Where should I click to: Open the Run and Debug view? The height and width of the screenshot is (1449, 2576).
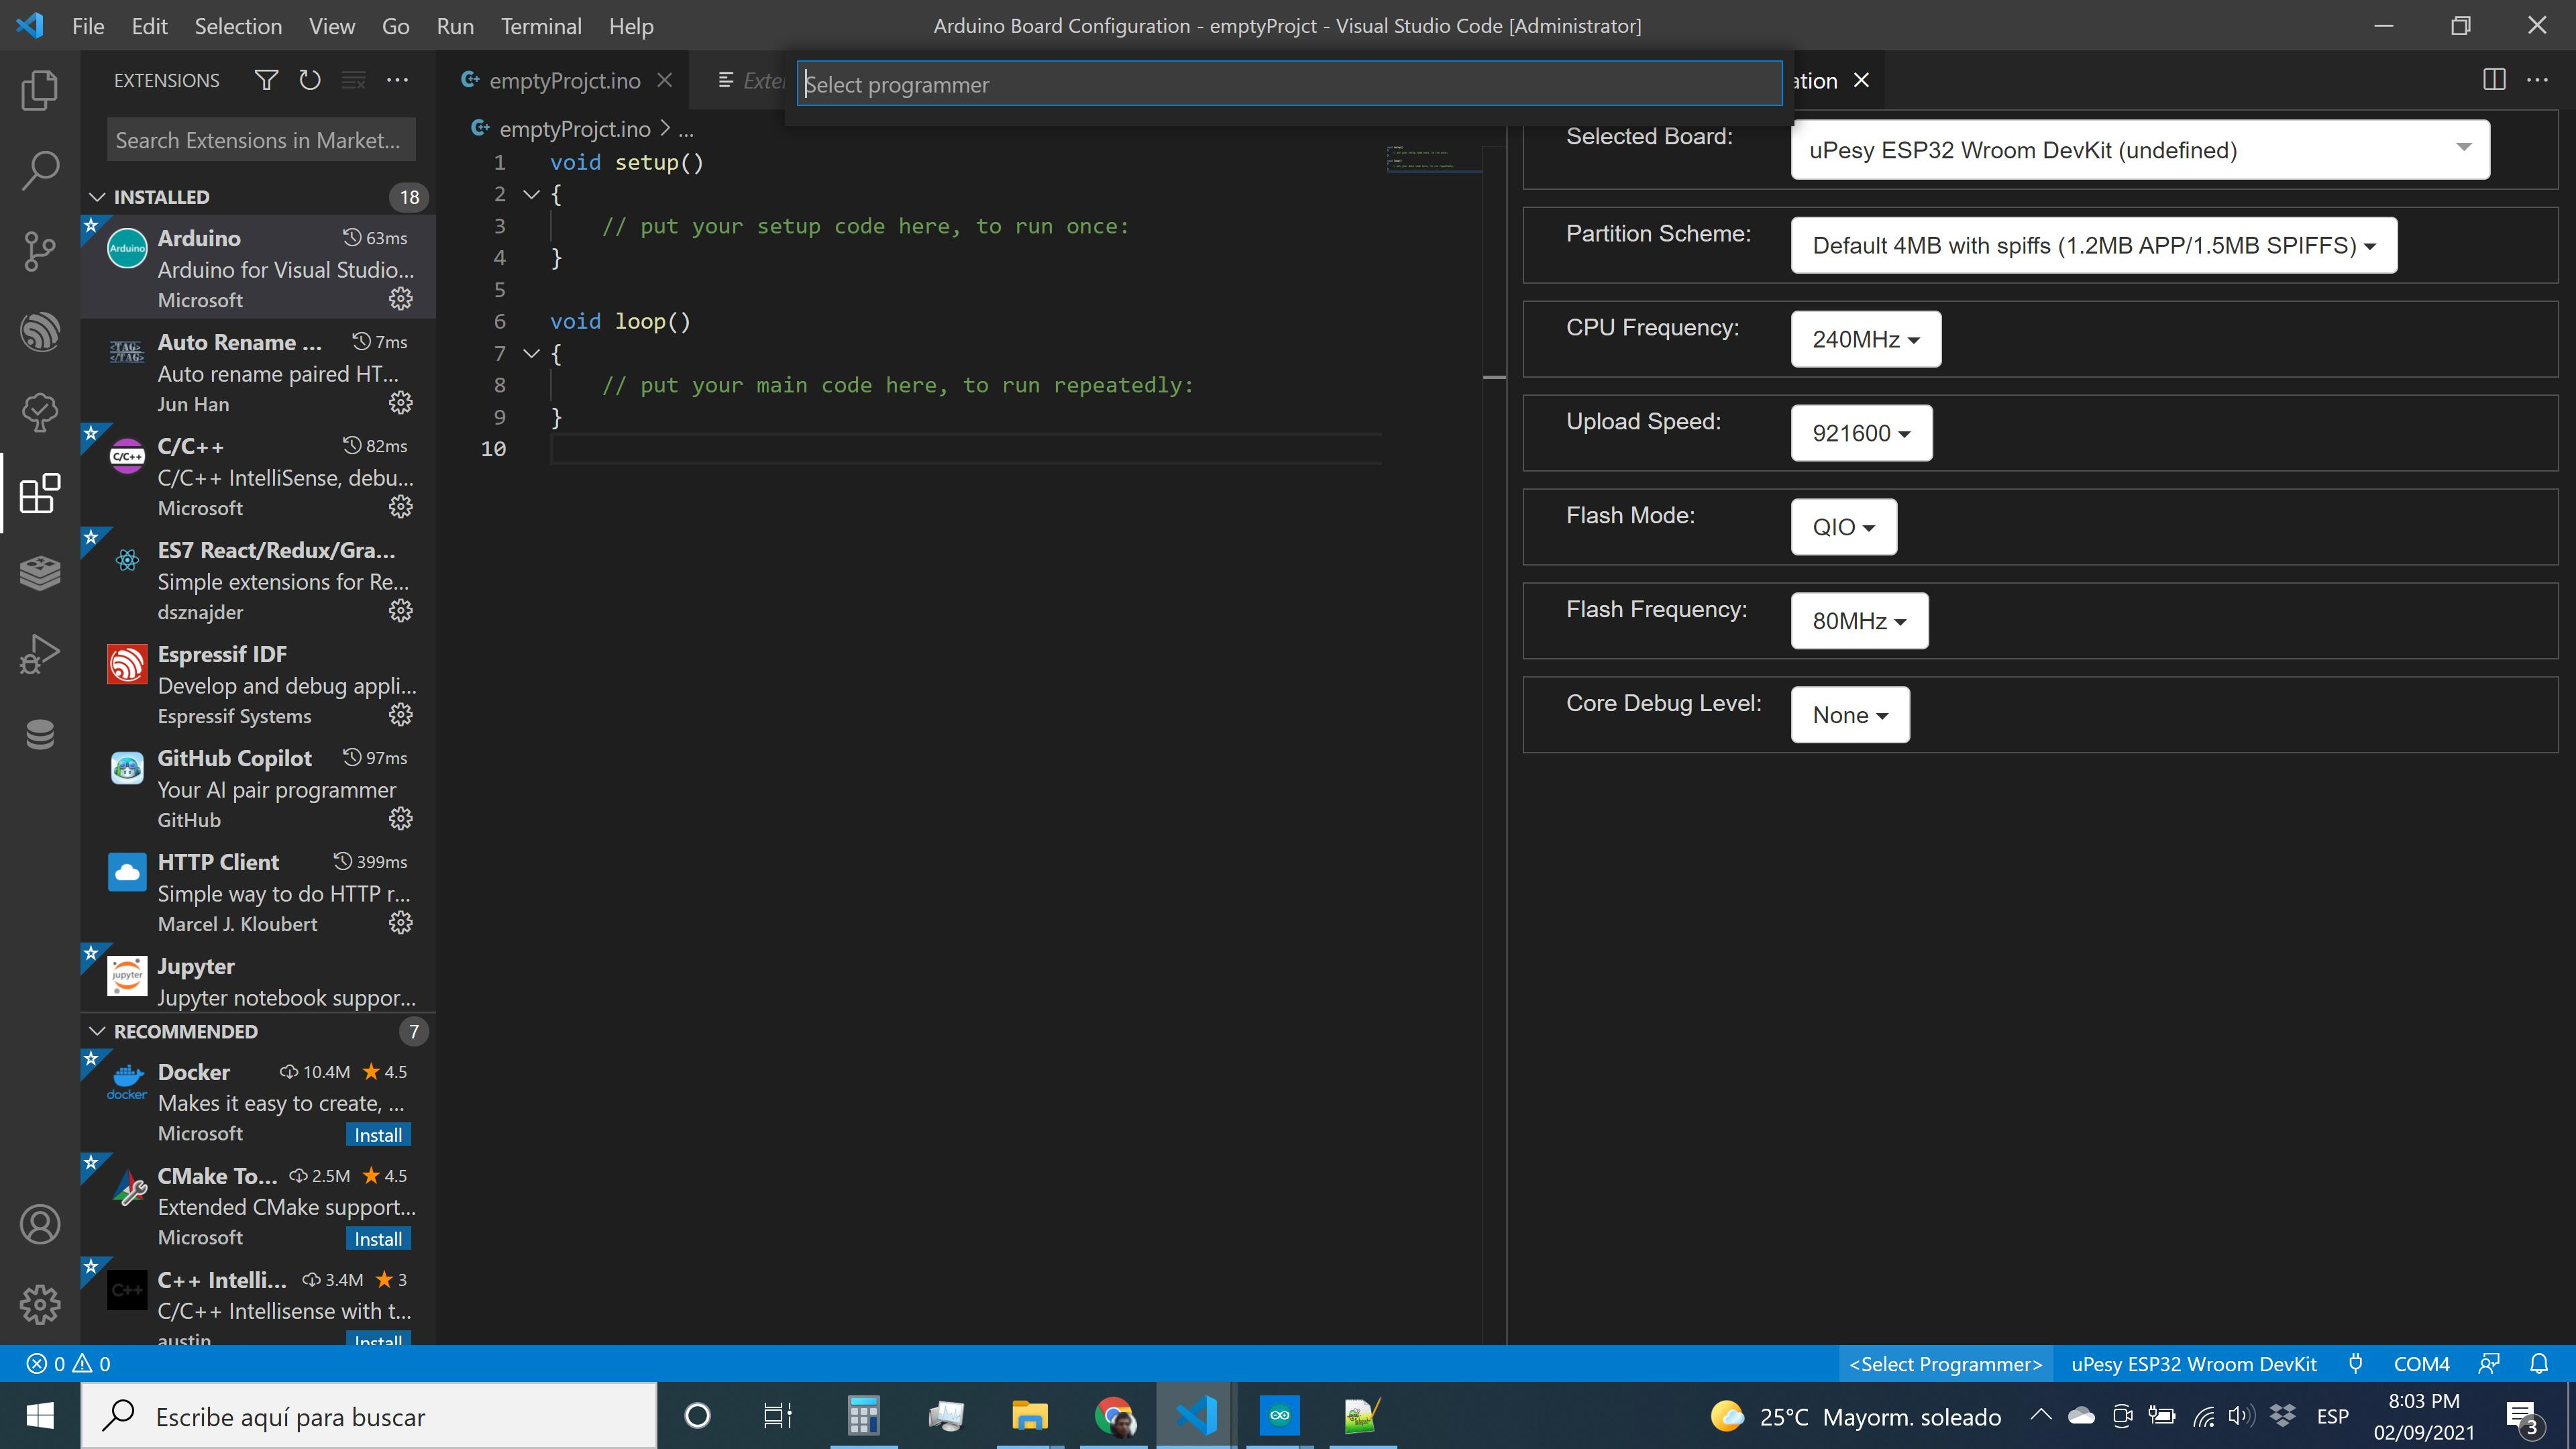click(40, 654)
